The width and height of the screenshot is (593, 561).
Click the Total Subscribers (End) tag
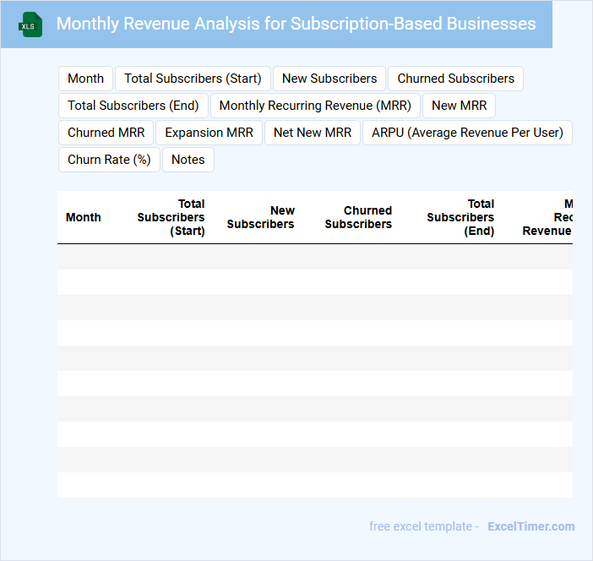[133, 106]
